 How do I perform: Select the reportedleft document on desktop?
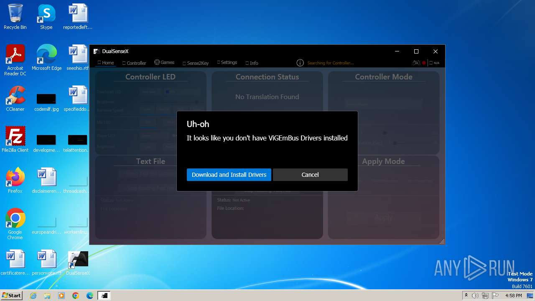coord(78,17)
